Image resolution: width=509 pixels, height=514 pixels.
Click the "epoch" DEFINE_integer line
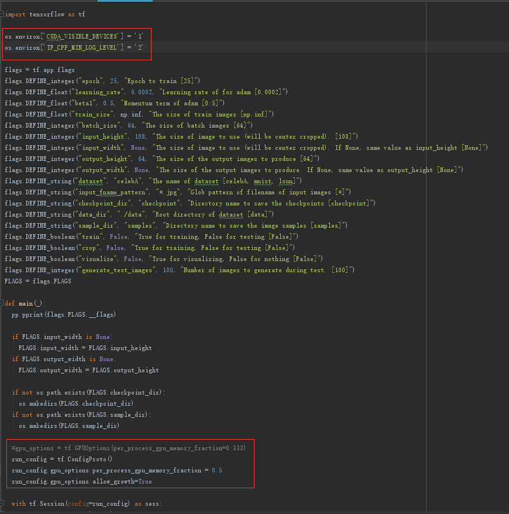click(x=102, y=81)
